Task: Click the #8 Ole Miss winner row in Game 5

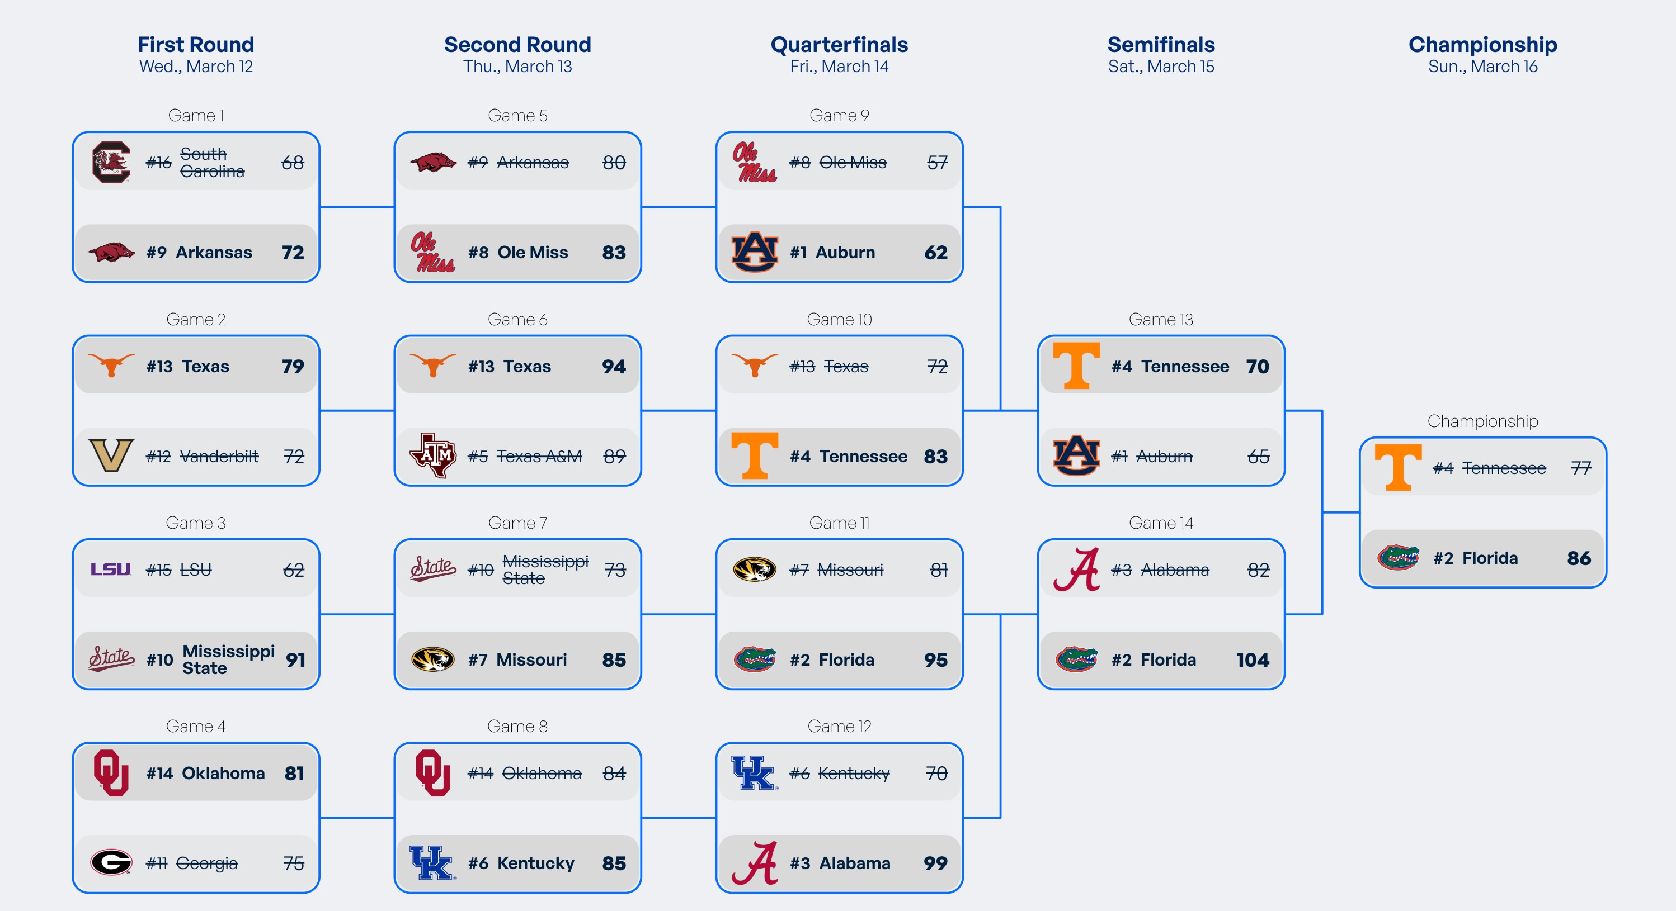Action: 517,252
